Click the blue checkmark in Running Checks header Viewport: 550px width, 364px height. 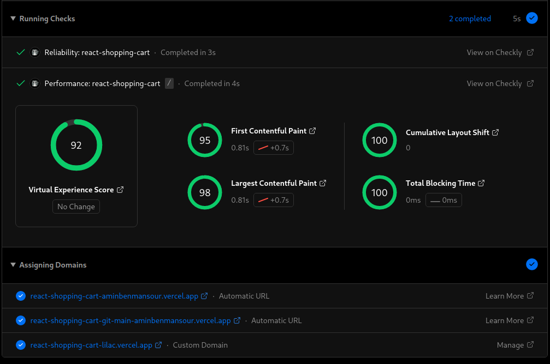[x=532, y=18]
